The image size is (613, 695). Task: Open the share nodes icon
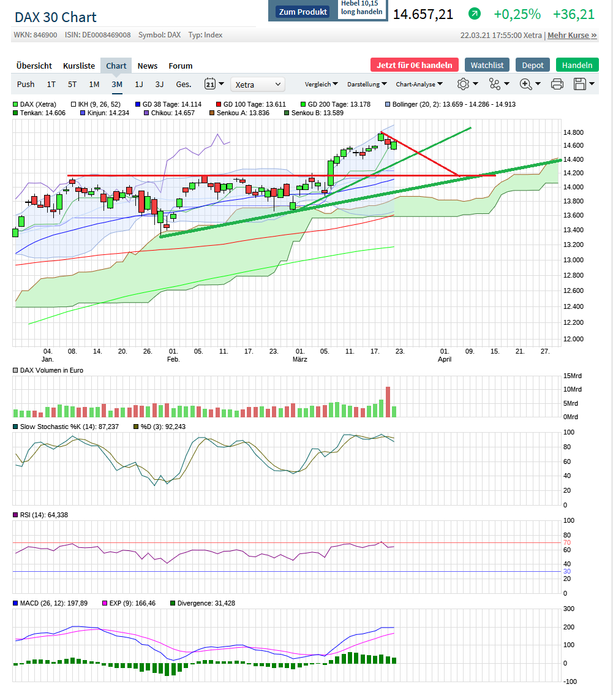pyautogui.click(x=494, y=84)
